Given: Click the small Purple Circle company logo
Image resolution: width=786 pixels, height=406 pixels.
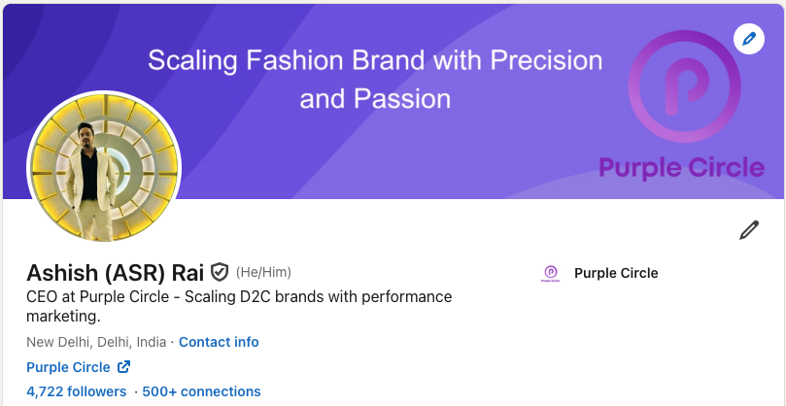Looking at the screenshot, I should tap(551, 274).
